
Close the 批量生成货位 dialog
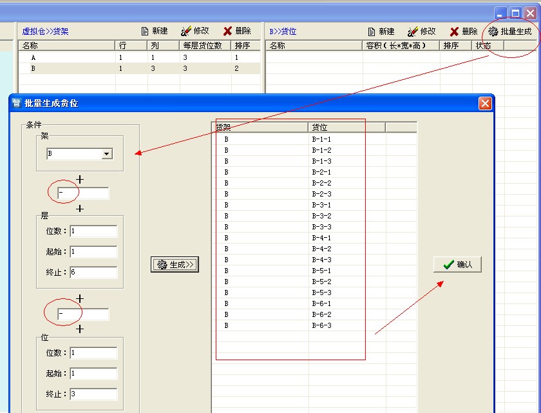(485, 103)
